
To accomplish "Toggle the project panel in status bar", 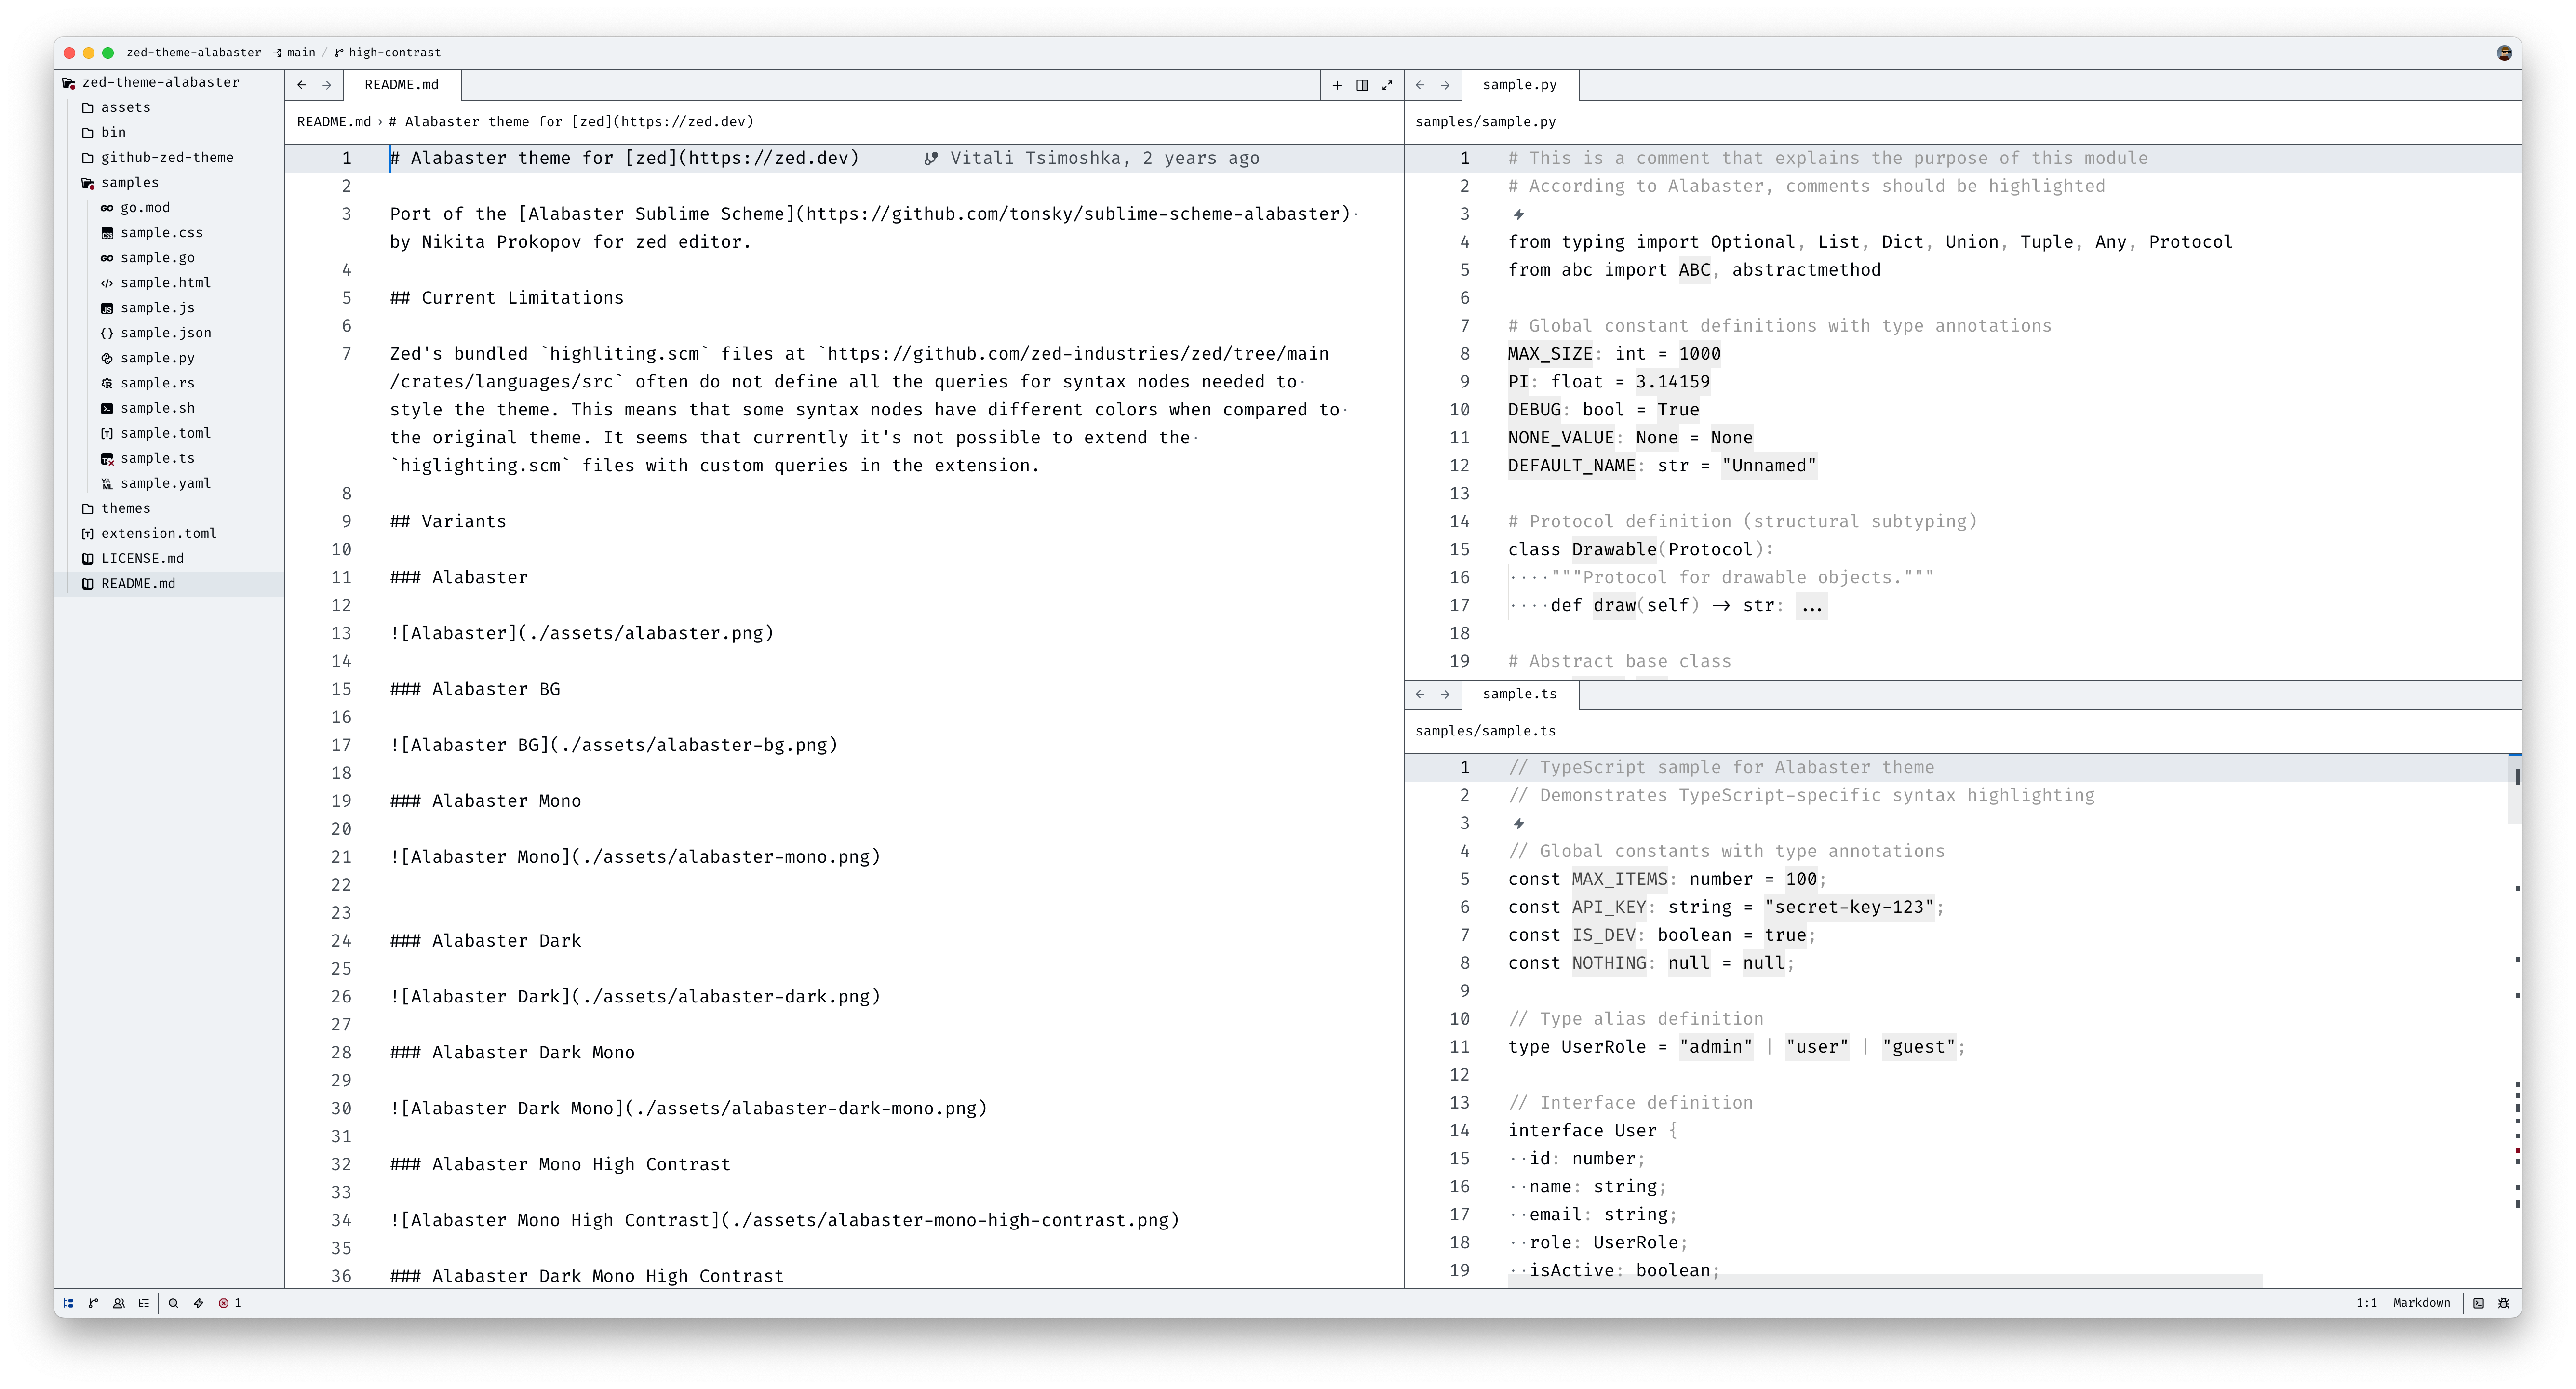I will (68, 1303).
